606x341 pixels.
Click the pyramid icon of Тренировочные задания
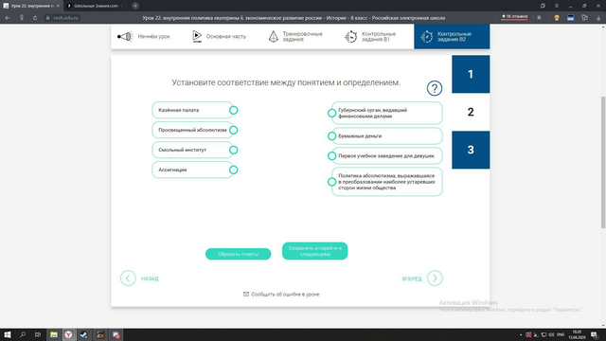click(x=274, y=36)
